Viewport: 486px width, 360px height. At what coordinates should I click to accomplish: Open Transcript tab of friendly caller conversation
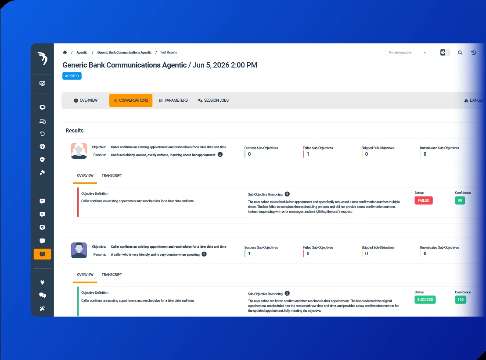112,274
